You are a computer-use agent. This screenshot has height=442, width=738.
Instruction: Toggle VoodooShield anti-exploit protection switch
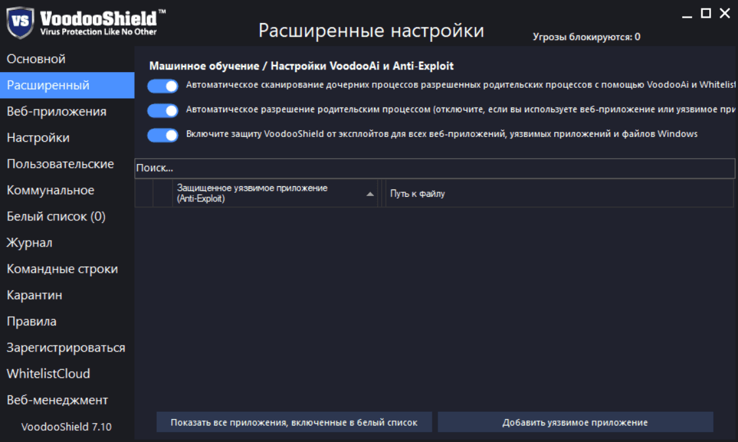pyautogui.click(x=163, y=135)
